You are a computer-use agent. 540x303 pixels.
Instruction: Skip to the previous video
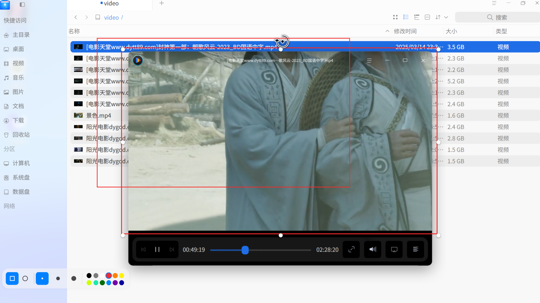click(x=144, y=249)
